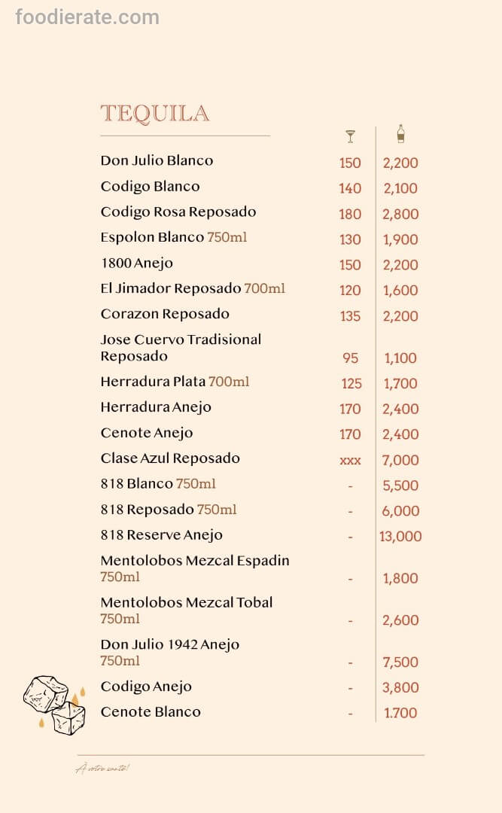Select Don Julio Blanco item
The image size is (502, 813).
click(157, 160)
